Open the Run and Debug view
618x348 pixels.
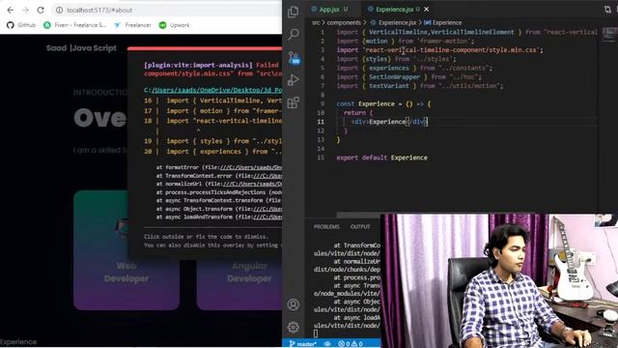click(294, 80)
